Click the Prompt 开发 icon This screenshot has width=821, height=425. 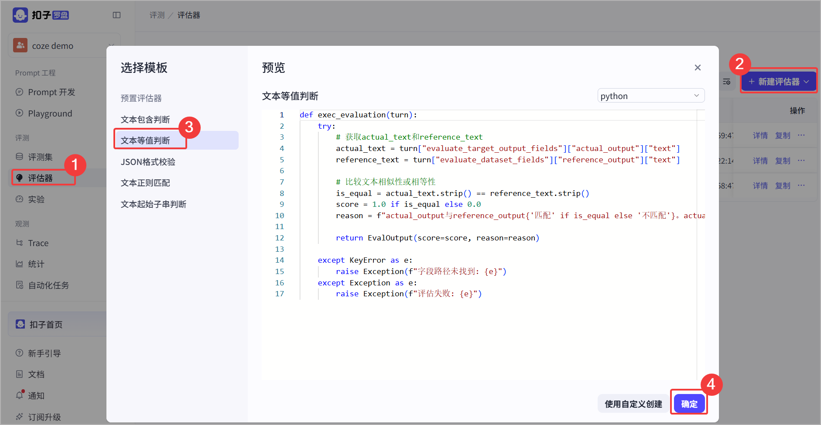pyautogui.click(x=19, y=92)
